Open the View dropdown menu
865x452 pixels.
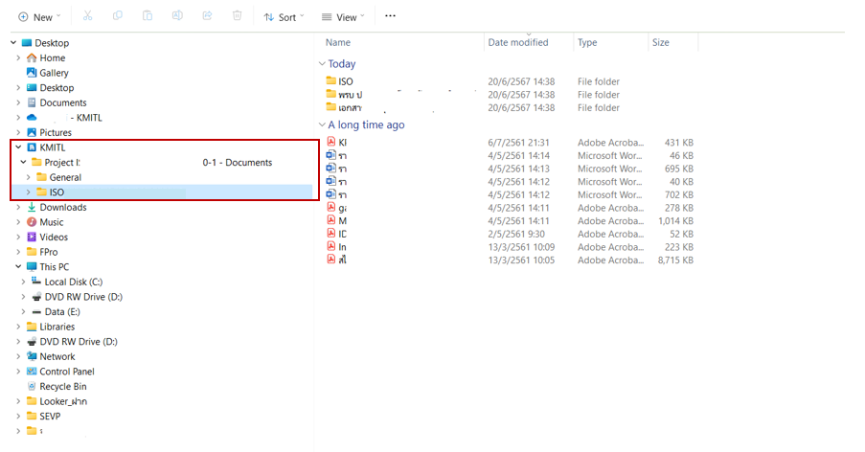point(342,16)
